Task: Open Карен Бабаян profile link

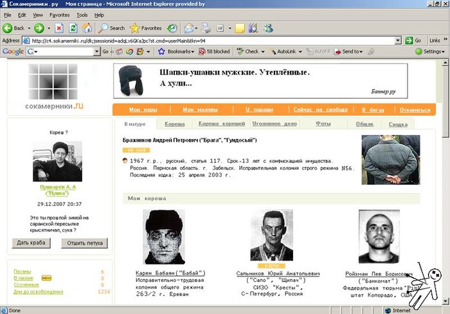Action: pyautogui.click(x=170, y=273)
